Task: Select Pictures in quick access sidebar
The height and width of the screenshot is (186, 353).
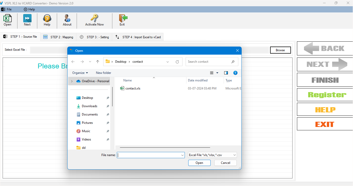Action: (87, 123)
